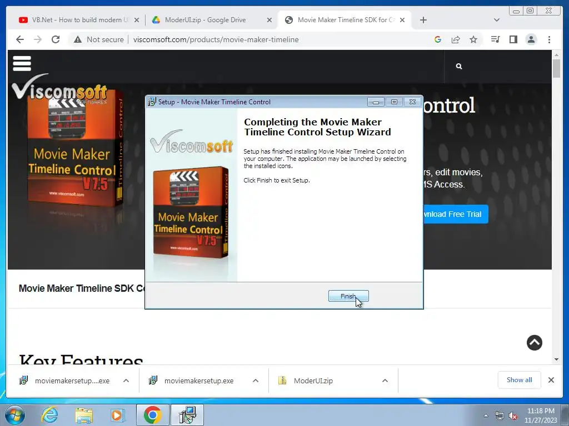
Task: Close the Movie Maker Timeline SDK tab
Action: tap(402, 20)
